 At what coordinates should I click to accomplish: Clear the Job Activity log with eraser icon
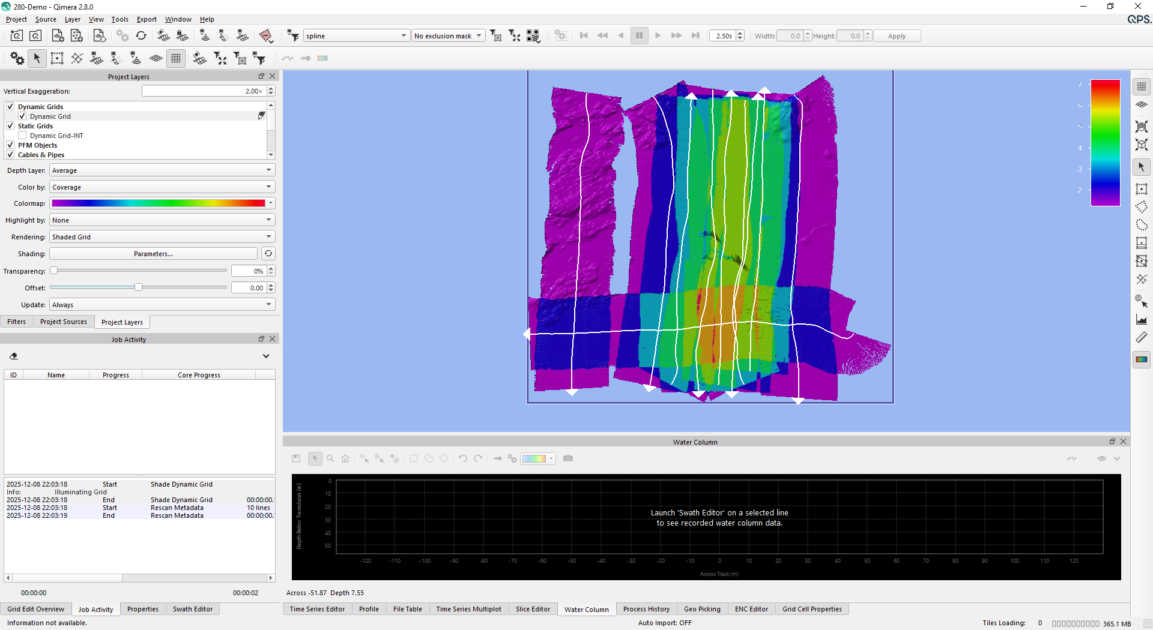[14, 356]
